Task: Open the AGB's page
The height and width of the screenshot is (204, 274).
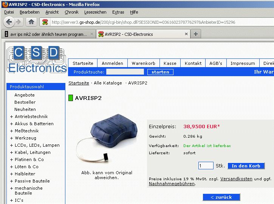Action: coord(216,63)
